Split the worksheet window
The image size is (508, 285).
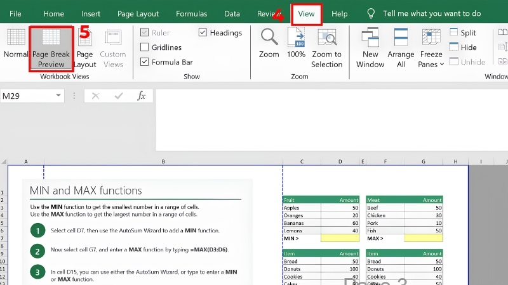click(x=463, y=33)
